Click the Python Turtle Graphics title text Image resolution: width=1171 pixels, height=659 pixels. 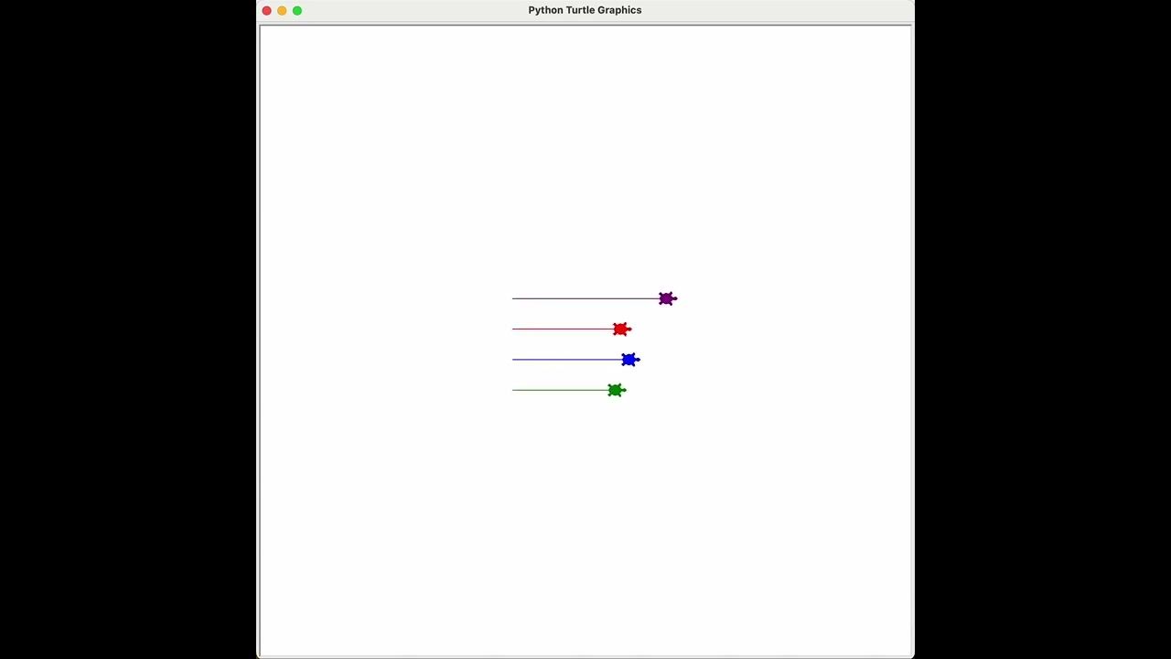(585, 10)
